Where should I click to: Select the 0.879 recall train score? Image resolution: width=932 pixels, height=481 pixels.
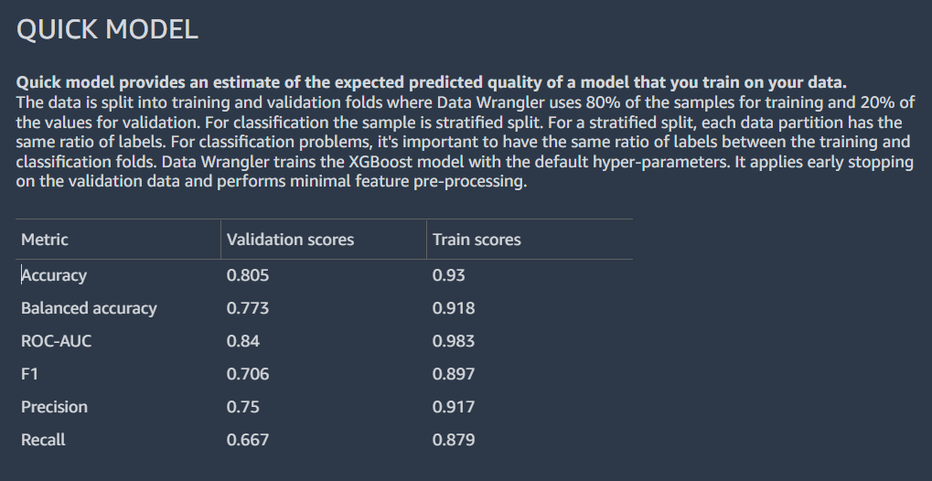point(454,440)
